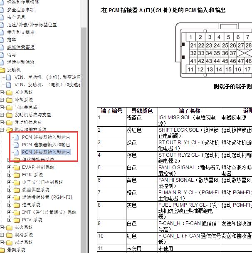Screen dimensions: 252x253
Task: Click the SHIFT LOCK SOL terminal name
Action: click(188, 133)
